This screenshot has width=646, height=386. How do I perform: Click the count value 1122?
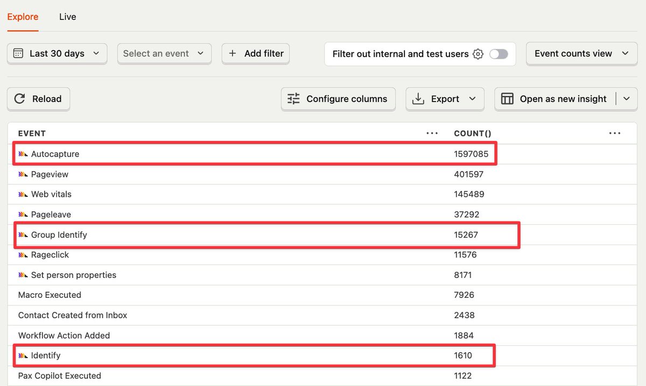[x=463, y=376]
